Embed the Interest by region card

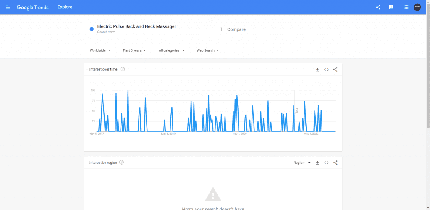[326, 163]
